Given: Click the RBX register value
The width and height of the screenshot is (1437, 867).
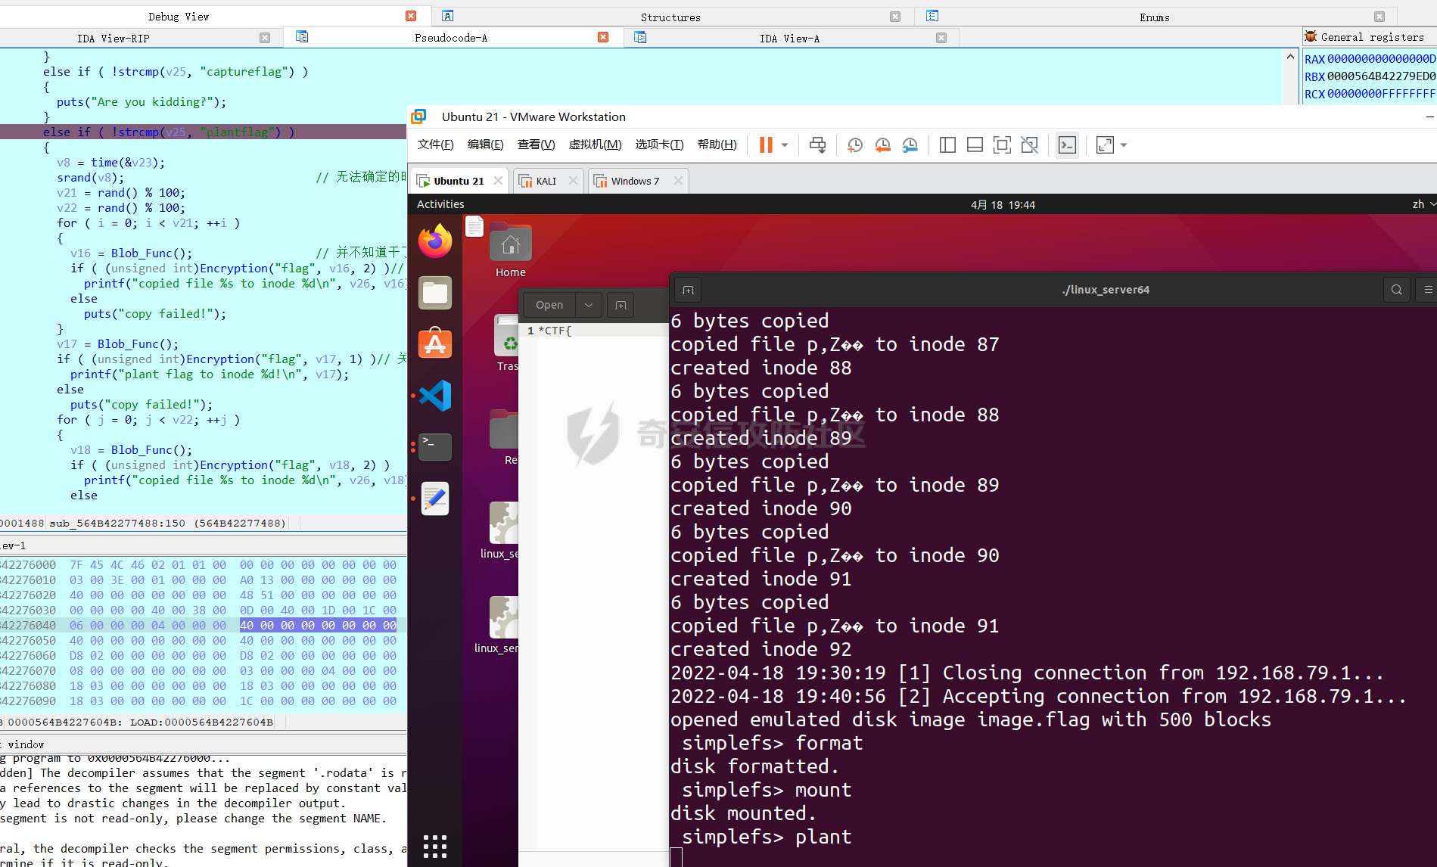Looking at the screenshot, I should pyautogui.click(x=1381, y=76).
